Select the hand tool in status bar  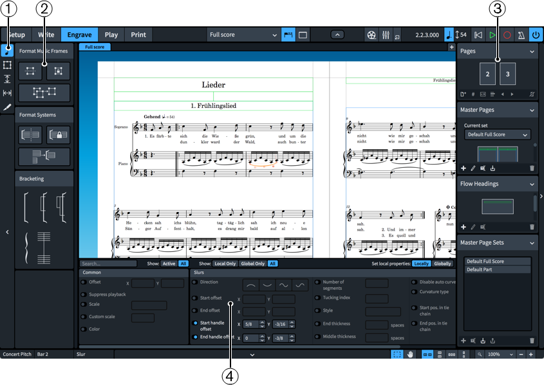point(410,354)
